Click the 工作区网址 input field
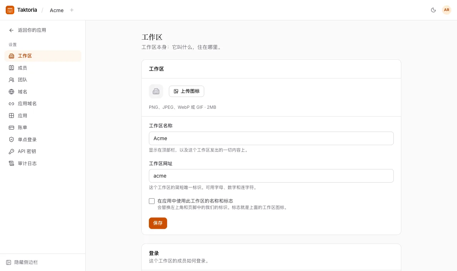This screenshot has height=271, width=457. point(271,176)
